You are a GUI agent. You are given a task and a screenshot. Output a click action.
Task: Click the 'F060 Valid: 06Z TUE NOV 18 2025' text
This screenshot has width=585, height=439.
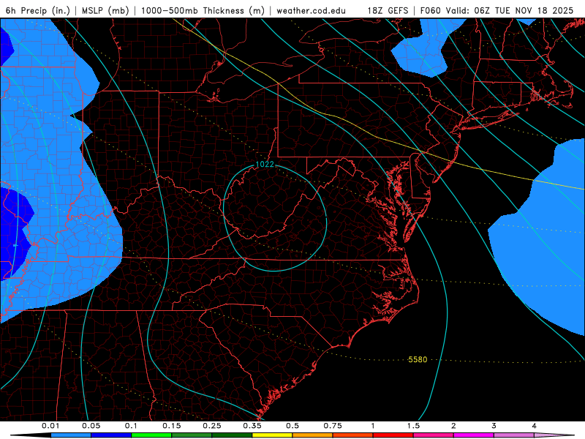coord(497,10)
